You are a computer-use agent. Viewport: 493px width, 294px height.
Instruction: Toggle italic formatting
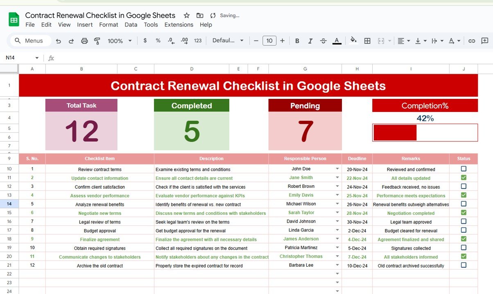coord(310,41)
